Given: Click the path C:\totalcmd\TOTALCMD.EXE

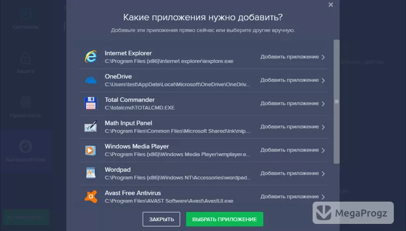Looking at the screenshot, I should click(x=140, y=108).
